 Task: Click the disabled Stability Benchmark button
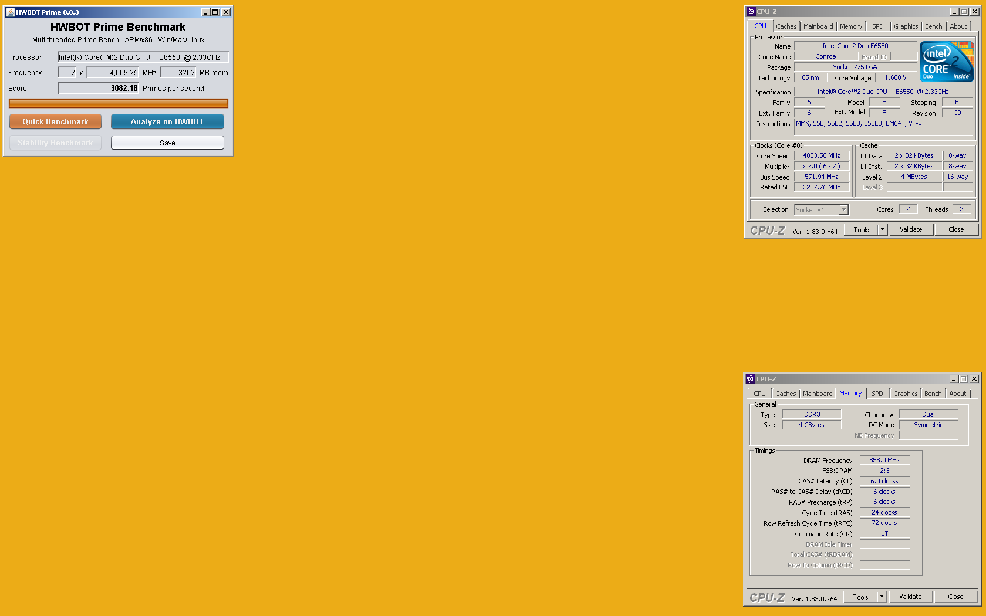coord(55,143)
